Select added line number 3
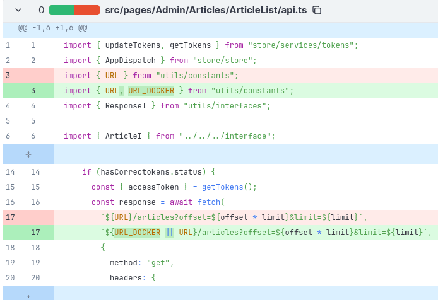 pos(33,90)
